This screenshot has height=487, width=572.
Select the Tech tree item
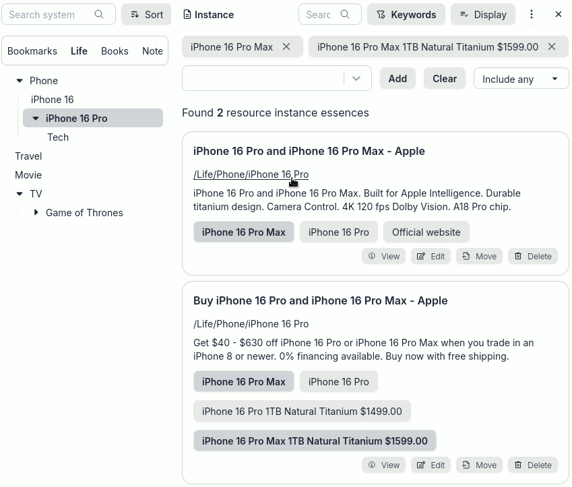58,137
